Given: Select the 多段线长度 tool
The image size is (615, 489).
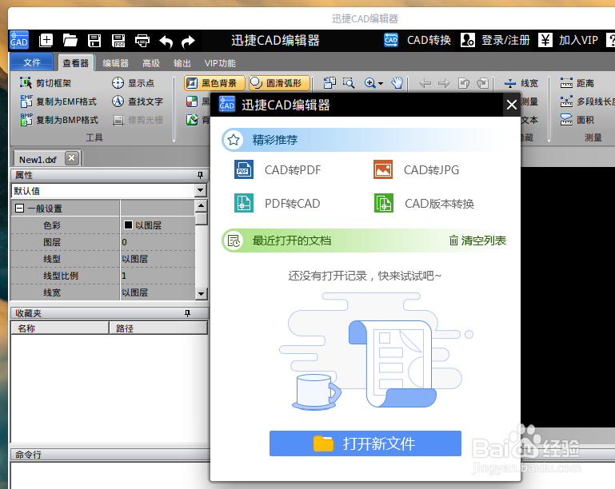Looking at the screenshot, I should coord(587,101).
